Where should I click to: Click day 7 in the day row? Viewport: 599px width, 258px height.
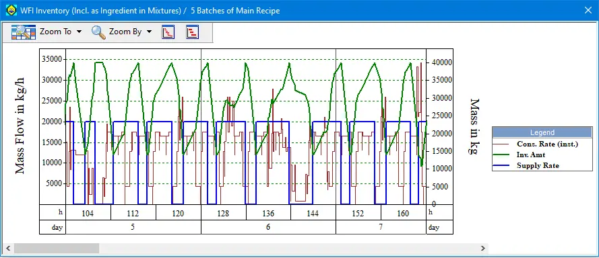[381, 227]
